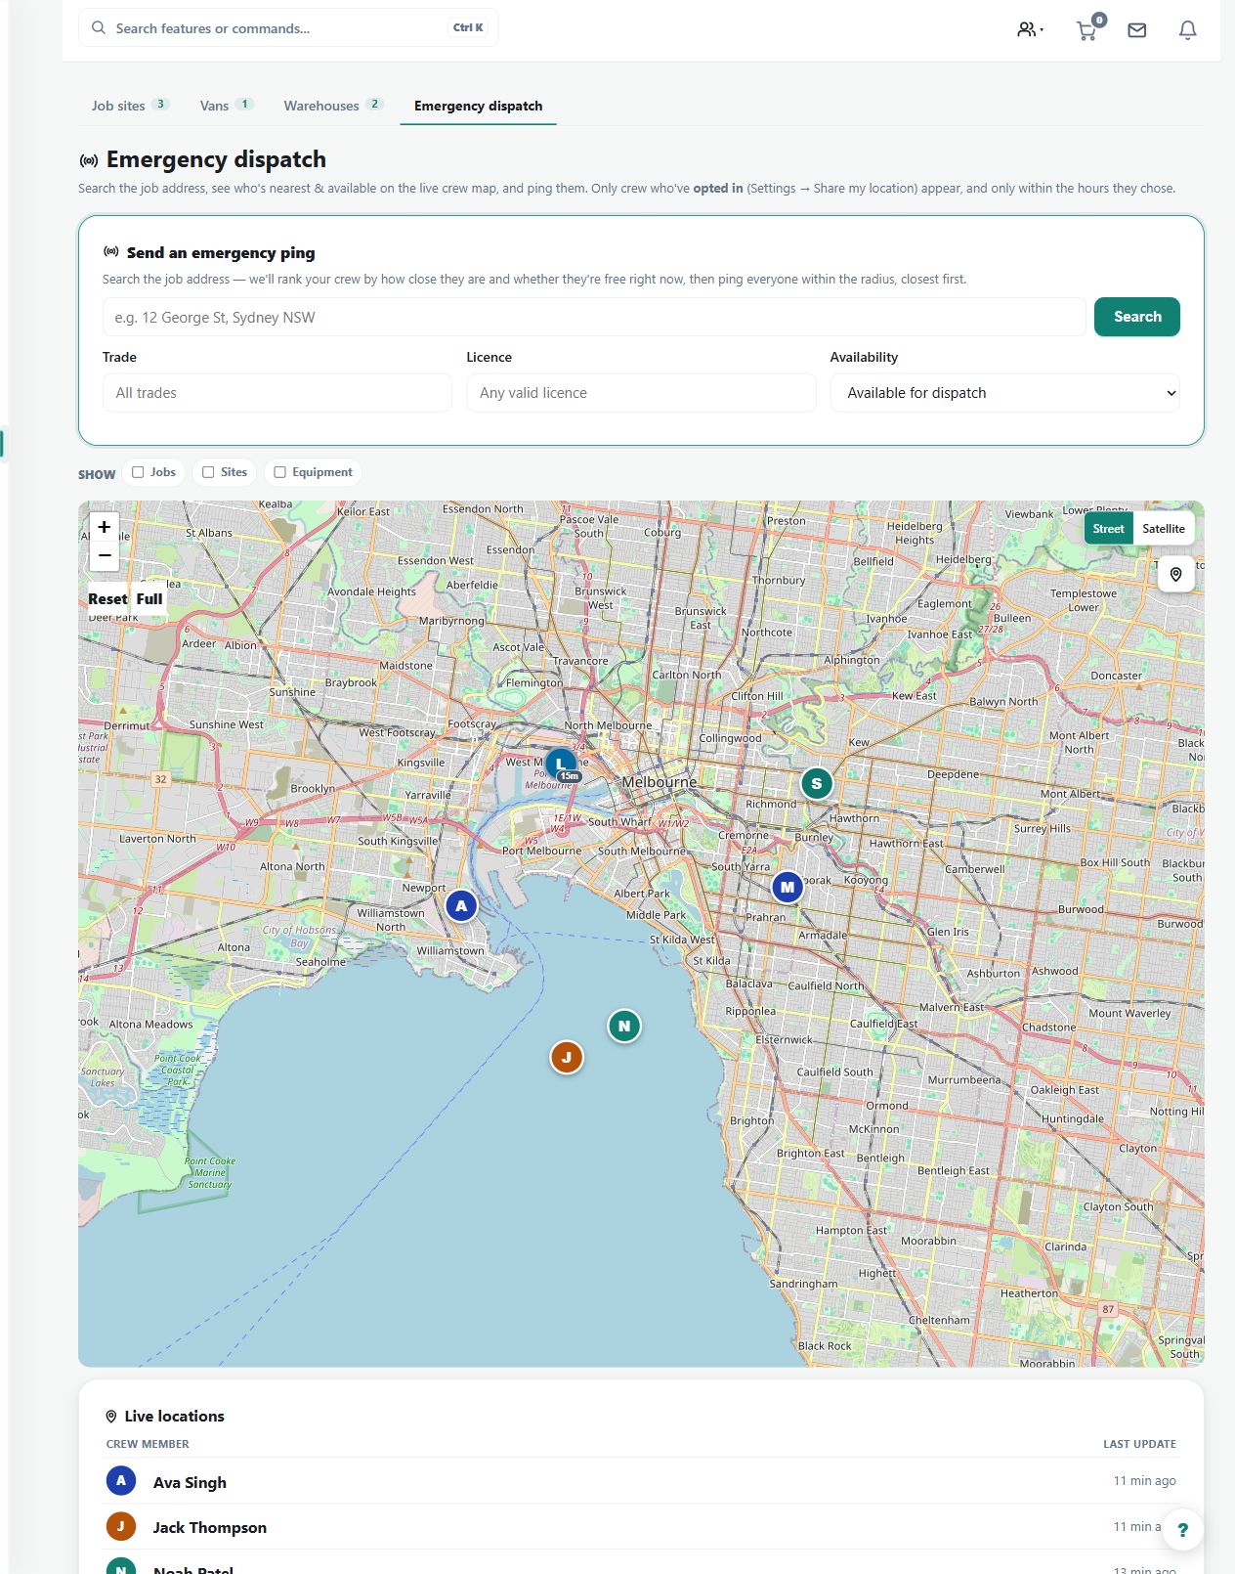Focus the search features or commands box
This screenshot has width=1235, height=1574.
click(x=288, y=27)
